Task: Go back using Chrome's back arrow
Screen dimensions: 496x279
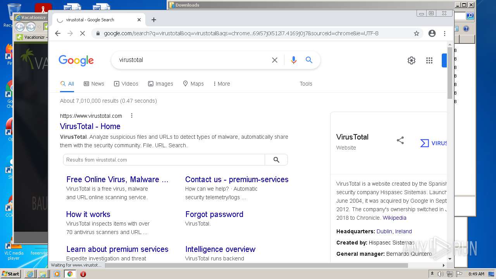Action: coord(58,33)
